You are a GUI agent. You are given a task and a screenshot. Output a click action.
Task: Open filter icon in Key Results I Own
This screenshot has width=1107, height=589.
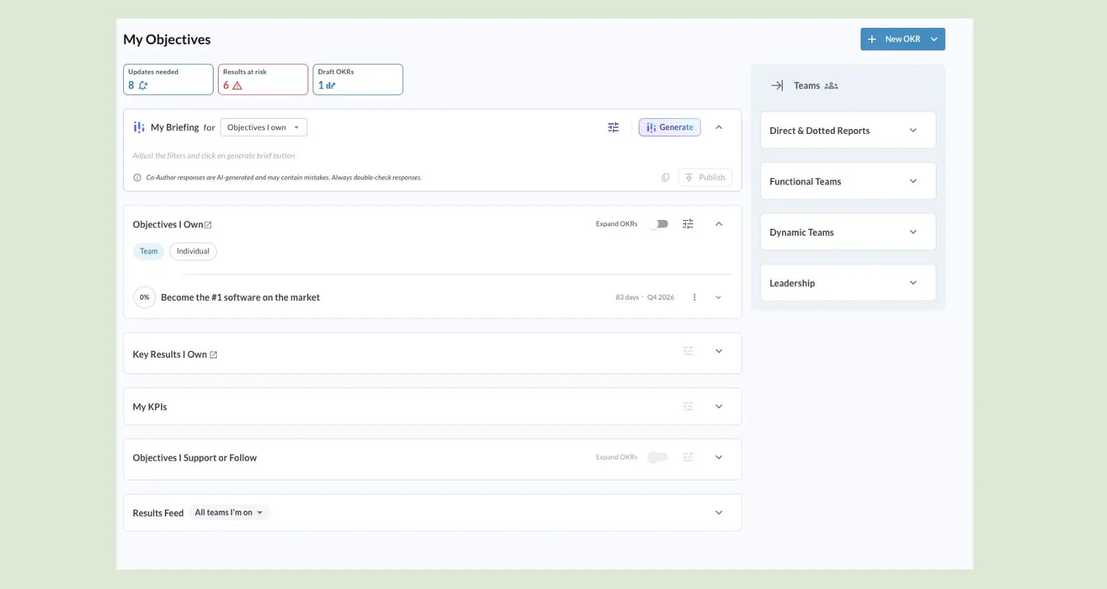coord(688,351)
